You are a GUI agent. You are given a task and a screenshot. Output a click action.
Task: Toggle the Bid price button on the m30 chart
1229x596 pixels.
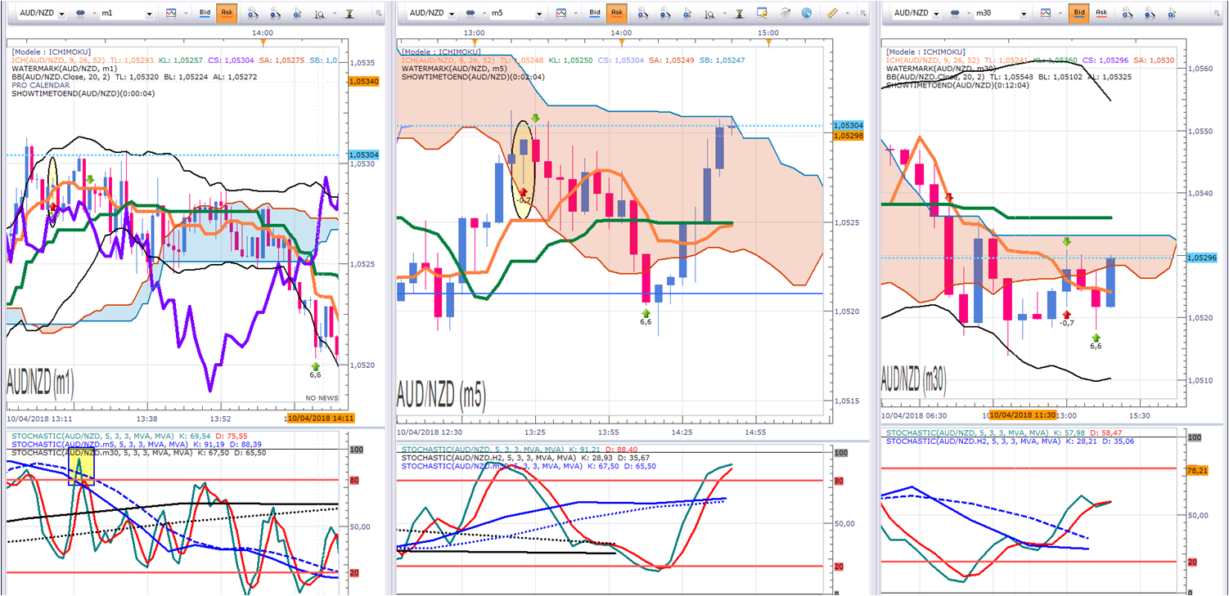[1080, 13]
